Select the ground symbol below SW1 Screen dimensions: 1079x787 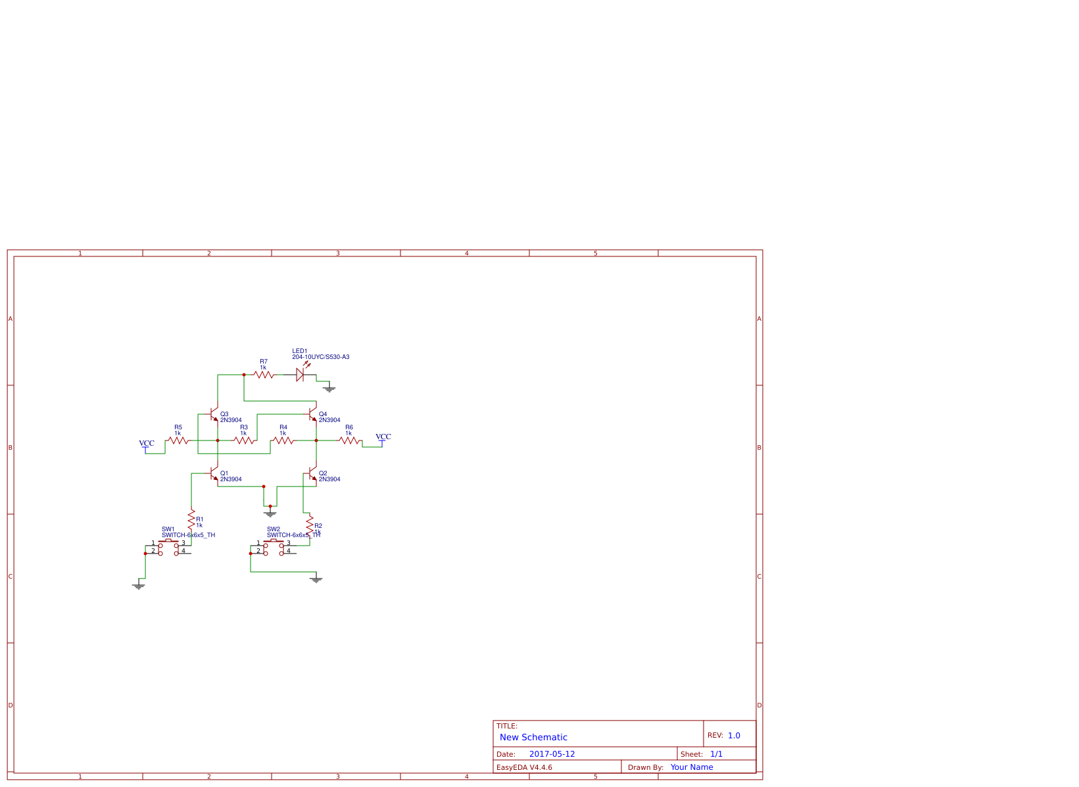click(x=140, y=586)
